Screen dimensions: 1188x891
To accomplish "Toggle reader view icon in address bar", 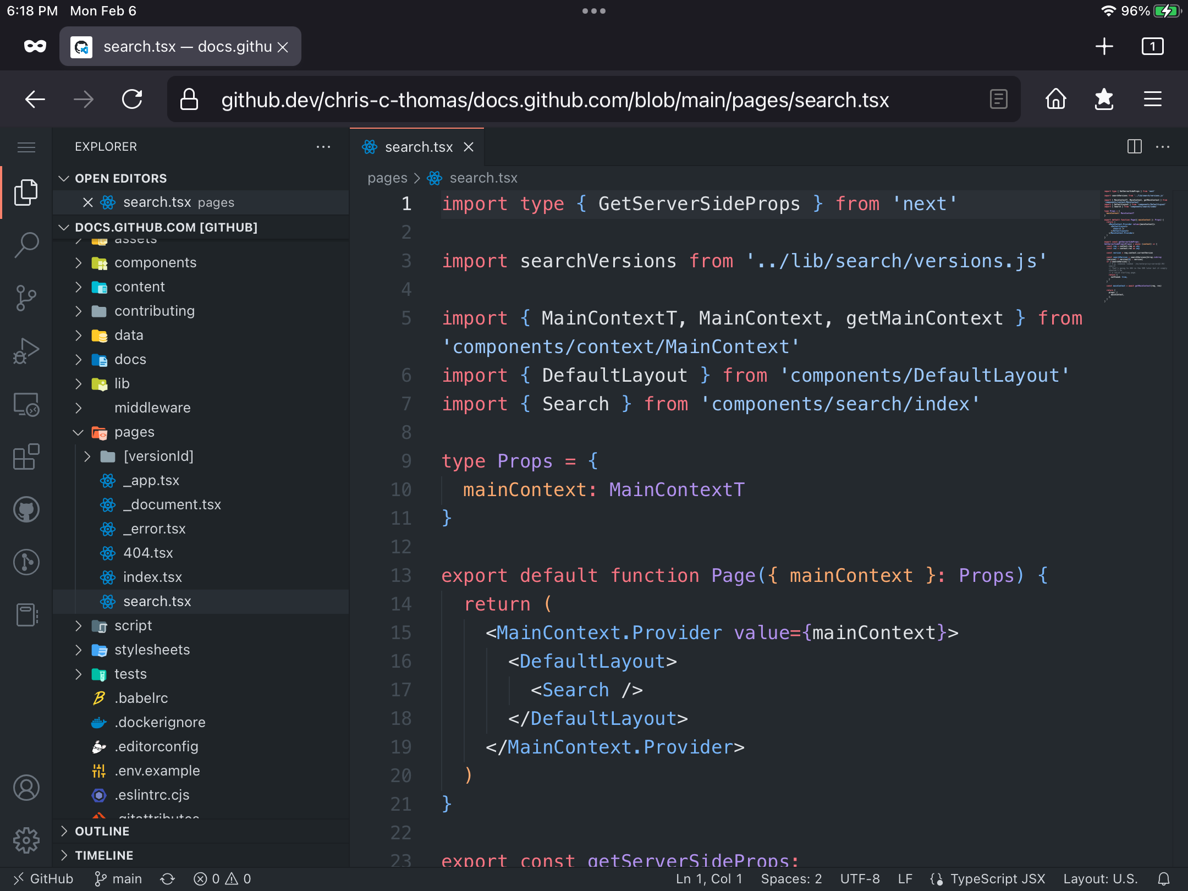I will 998,100.
